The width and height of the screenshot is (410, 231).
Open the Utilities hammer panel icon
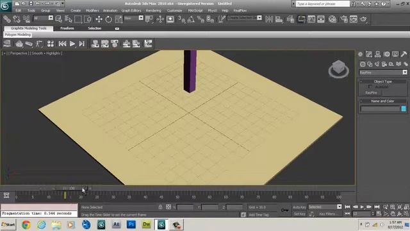pos(404,54)
